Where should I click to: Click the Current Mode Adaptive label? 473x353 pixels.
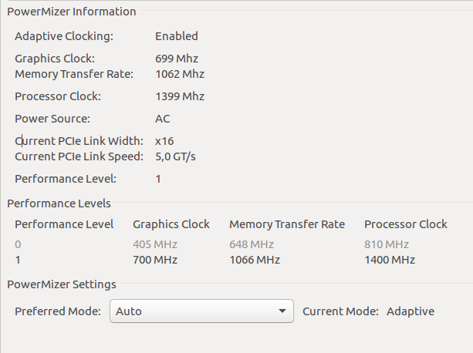pyautogui.click(x=410, y=311)
